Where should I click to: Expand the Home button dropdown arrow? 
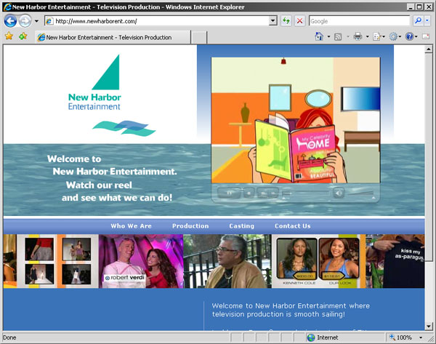(x=328, y=36)
